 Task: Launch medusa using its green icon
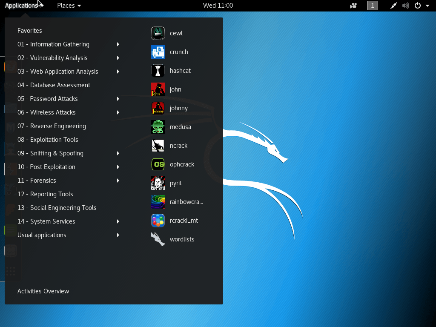[x=158, y=127]
